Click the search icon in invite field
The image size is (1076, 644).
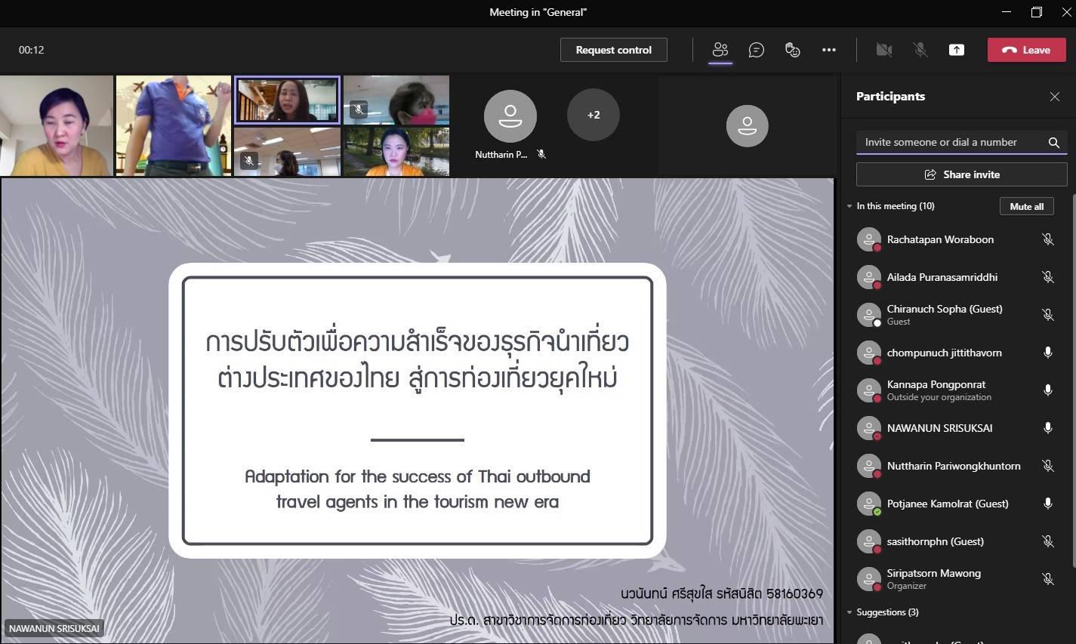coord(1053,143)
